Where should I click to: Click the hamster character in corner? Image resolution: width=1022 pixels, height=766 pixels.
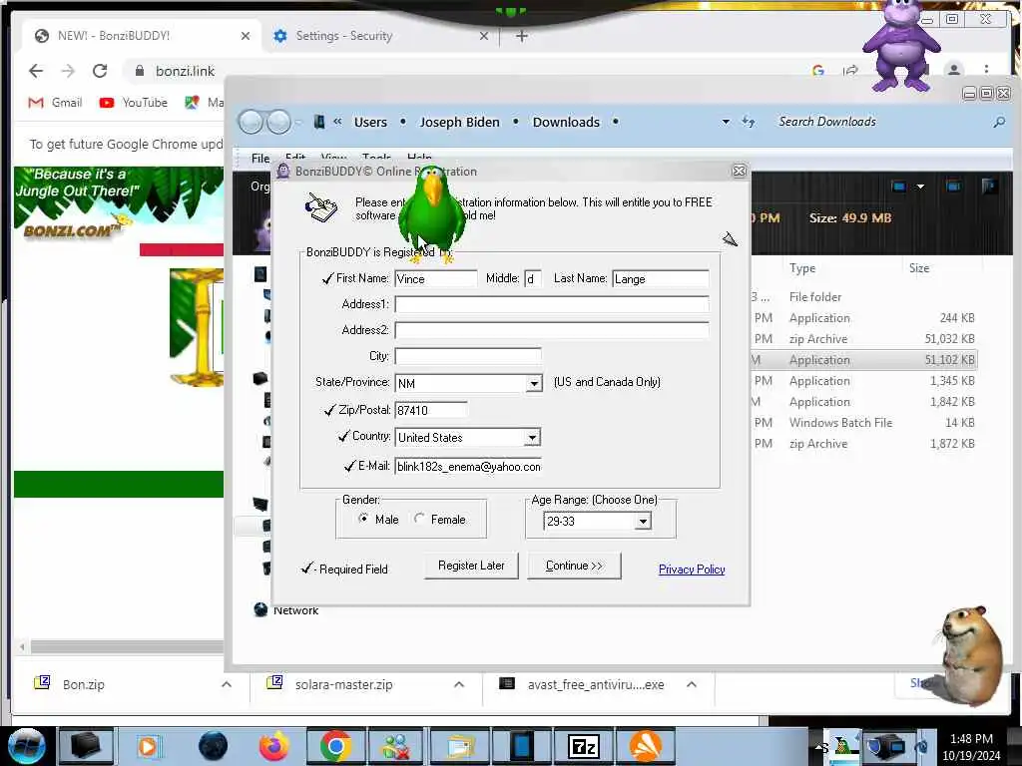pos(970,654)
